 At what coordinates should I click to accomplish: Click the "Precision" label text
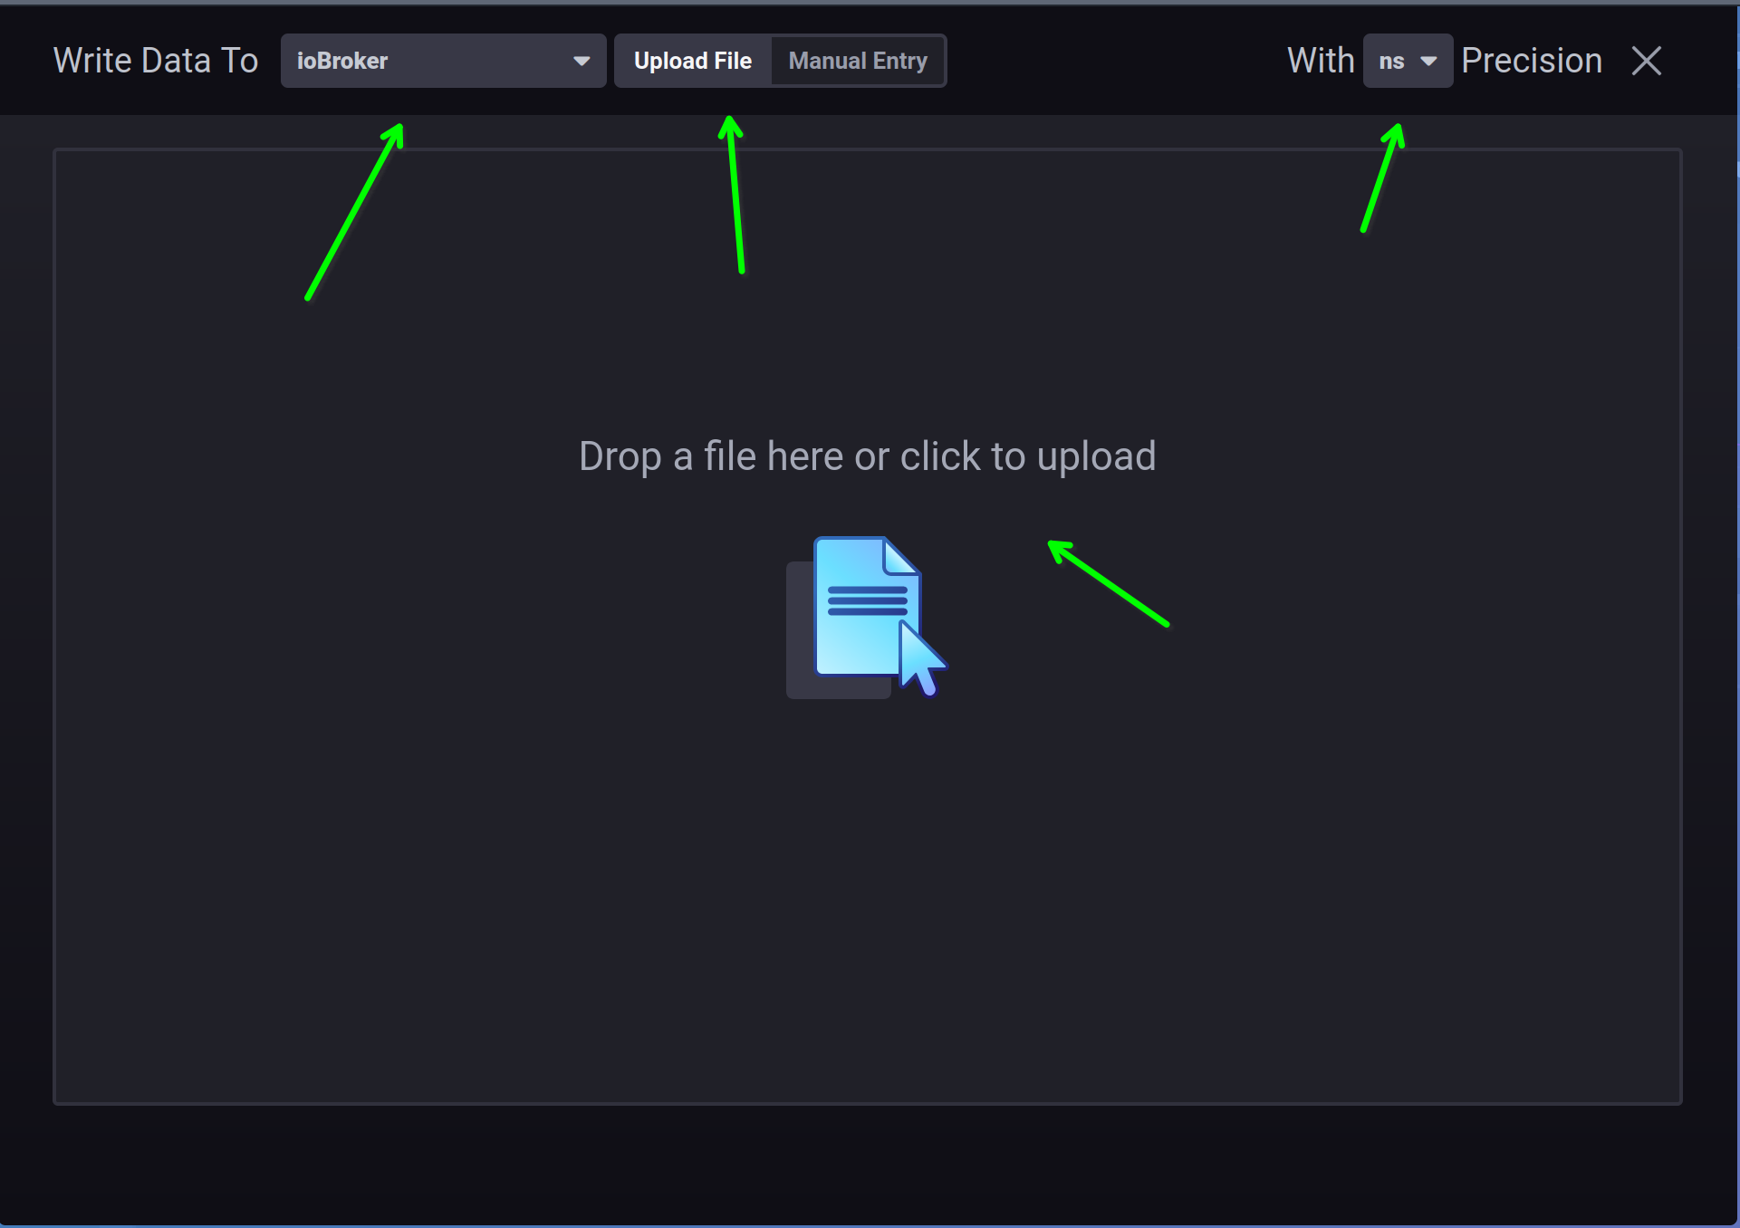[1532, 61]
